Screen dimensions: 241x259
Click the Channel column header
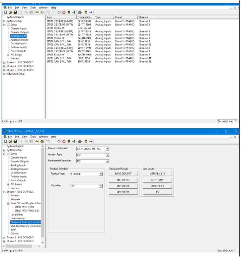(x=145, y=17)
